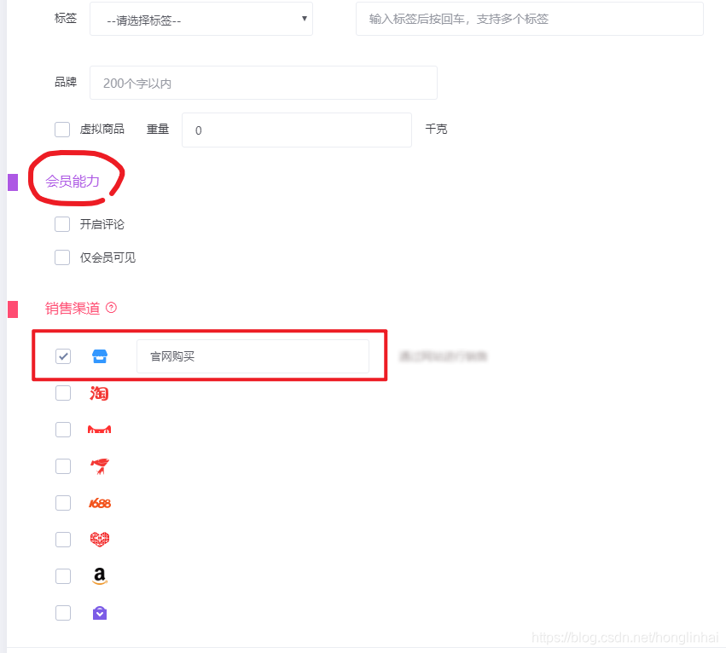Click the help icon beside 销售渠道
This screenshot has width=726, height=653.
[111, 307]
